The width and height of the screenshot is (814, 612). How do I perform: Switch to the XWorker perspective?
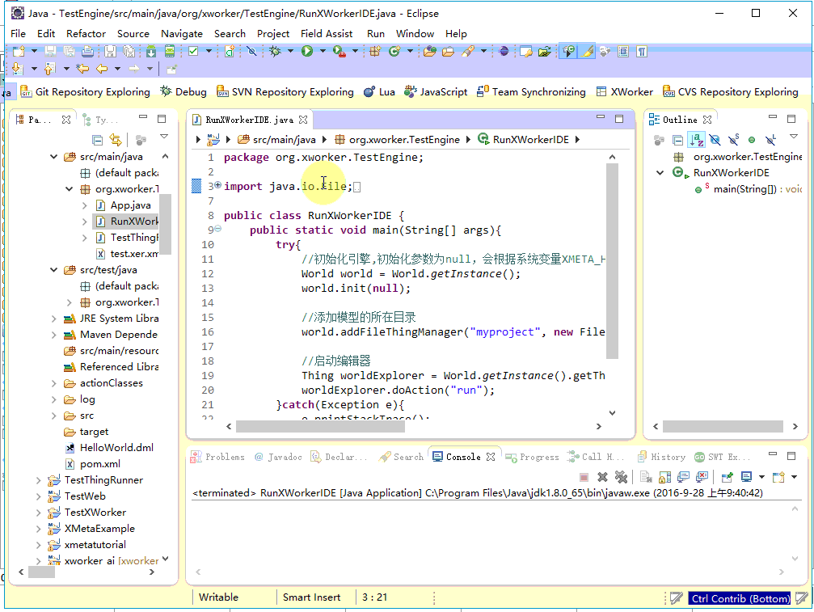point(625,92)
